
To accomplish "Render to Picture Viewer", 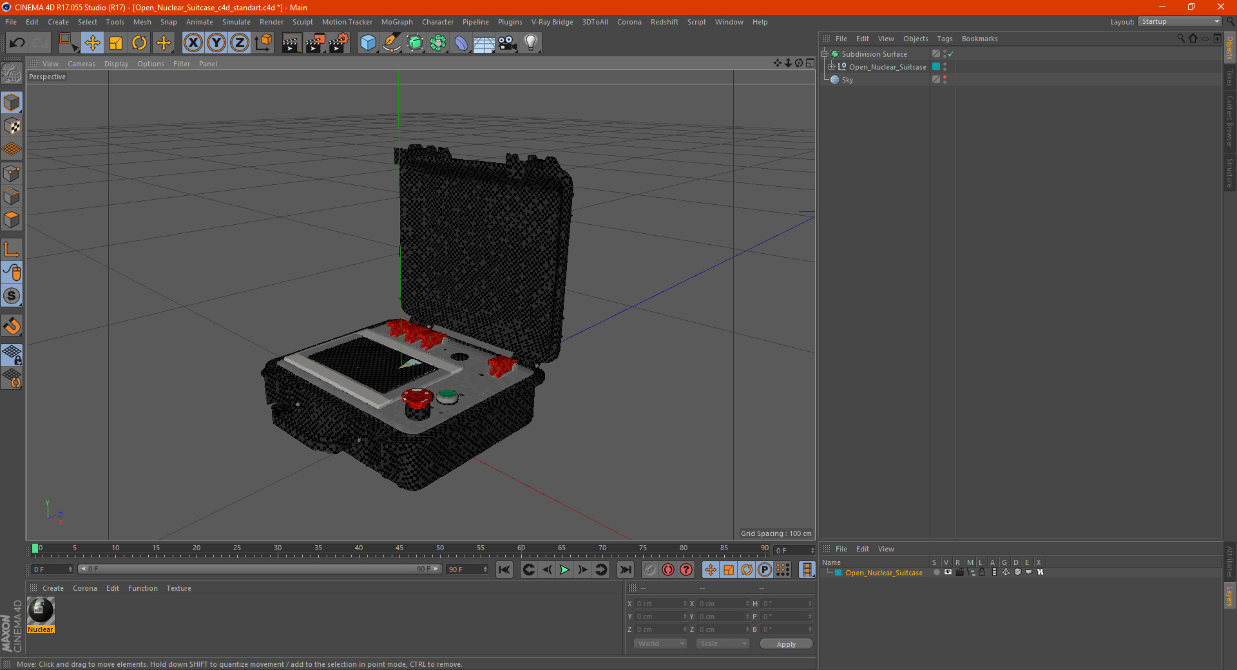I will [315, 43].
